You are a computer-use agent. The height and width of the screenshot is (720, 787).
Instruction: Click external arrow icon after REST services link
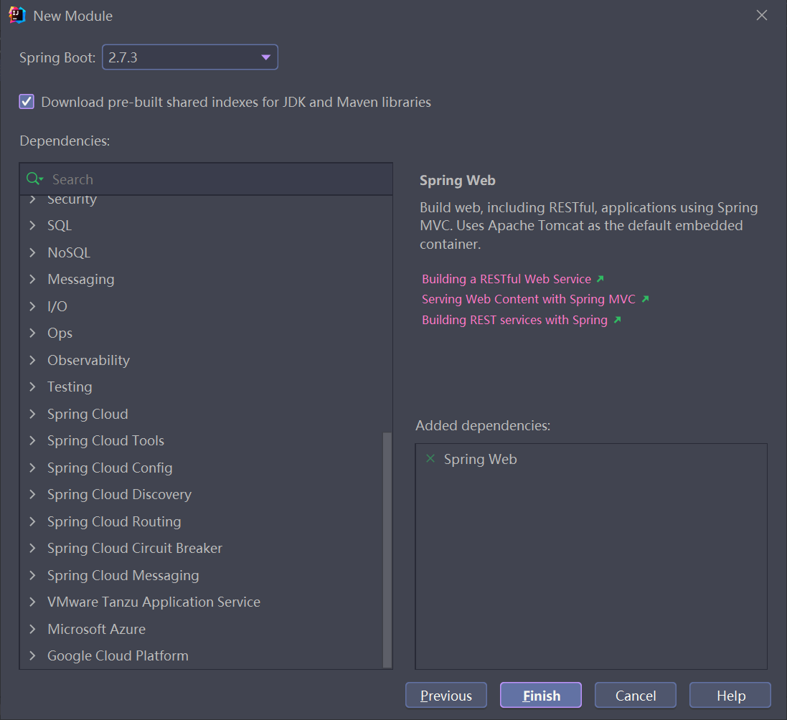[x=618, y=320]
